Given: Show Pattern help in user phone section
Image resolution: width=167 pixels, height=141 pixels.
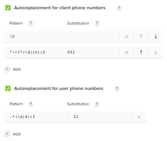Looking at the screenshot, I should point(31,104).
